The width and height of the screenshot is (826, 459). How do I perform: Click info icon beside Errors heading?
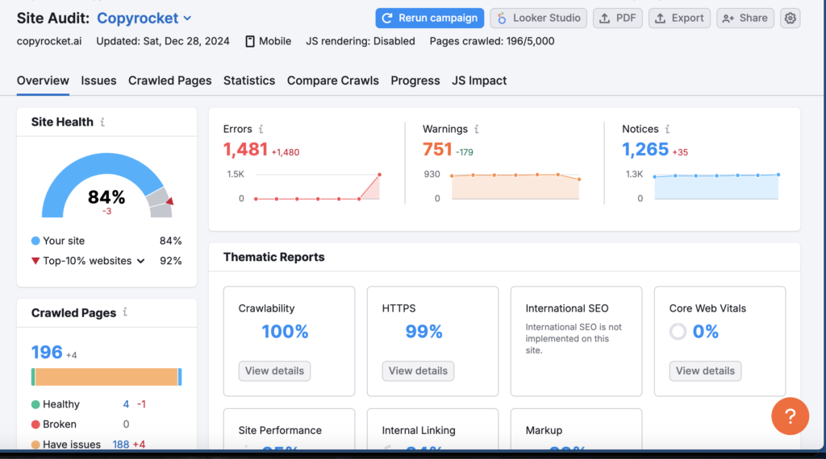[x=261, y=129]
